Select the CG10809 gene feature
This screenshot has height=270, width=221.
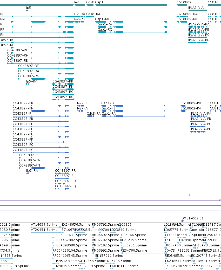point(182,5)
